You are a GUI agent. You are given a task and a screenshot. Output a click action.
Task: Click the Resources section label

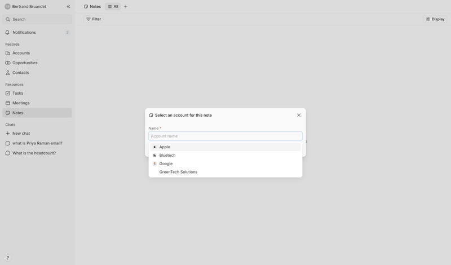pyautogui.click(x=15, y=85)
